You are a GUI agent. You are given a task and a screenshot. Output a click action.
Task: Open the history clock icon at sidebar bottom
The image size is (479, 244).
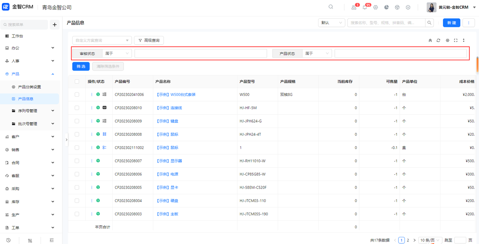pos(8,240)
